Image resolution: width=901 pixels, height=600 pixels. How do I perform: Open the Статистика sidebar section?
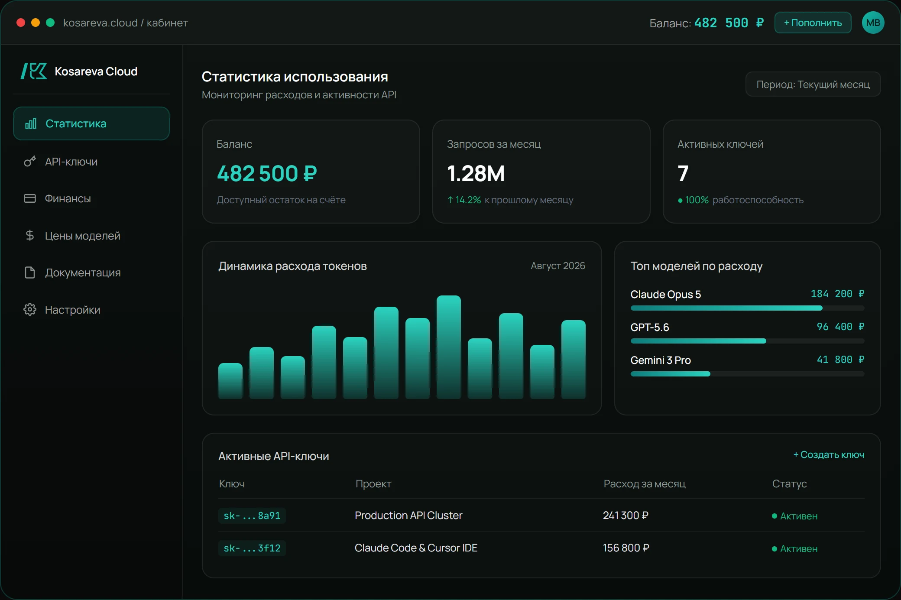[x=91, y=123]
